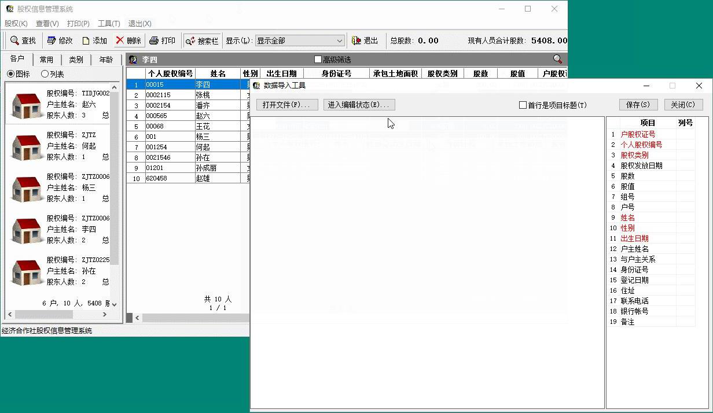The image size is (713, 413).
Task: Click the 姓名 column header
Action: point(218,73)
